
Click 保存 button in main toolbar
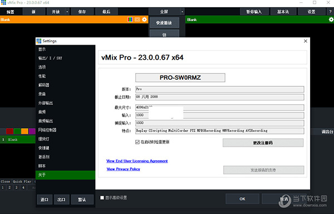82,12
